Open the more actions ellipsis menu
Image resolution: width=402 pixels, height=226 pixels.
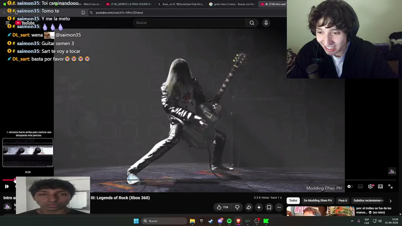tap(279, 207)
